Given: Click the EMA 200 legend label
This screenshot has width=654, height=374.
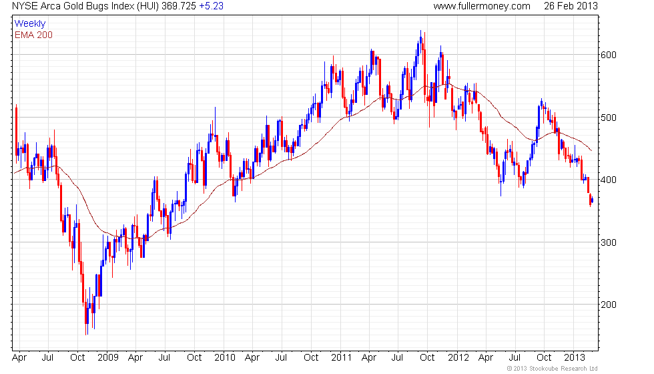Looking at the screenshot, I should [33, 35].
